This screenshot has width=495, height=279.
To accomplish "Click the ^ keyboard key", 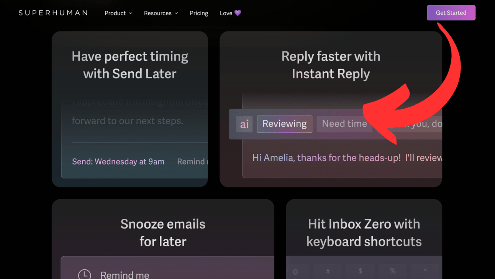I will [425, 271].
